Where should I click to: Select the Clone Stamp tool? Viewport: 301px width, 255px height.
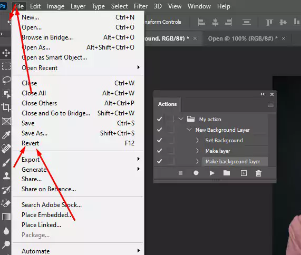coord(6,176)
